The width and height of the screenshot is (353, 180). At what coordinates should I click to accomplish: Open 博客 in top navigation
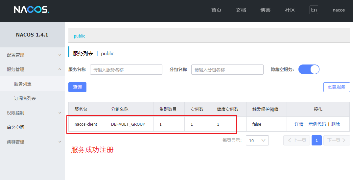tap(265, 10)
